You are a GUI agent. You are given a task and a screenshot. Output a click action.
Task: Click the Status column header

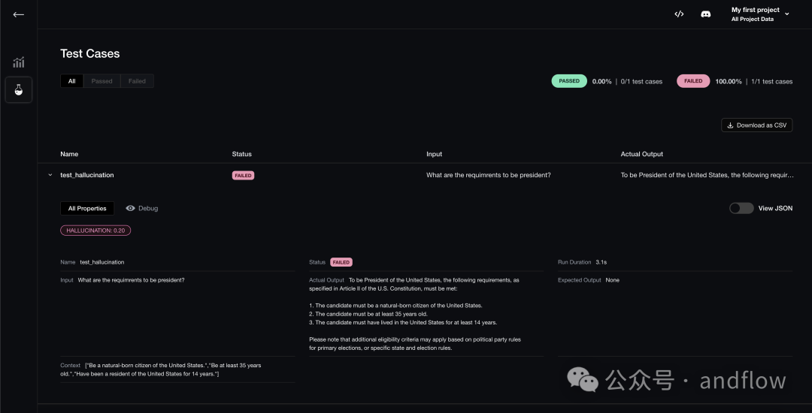tap(241, 154)
